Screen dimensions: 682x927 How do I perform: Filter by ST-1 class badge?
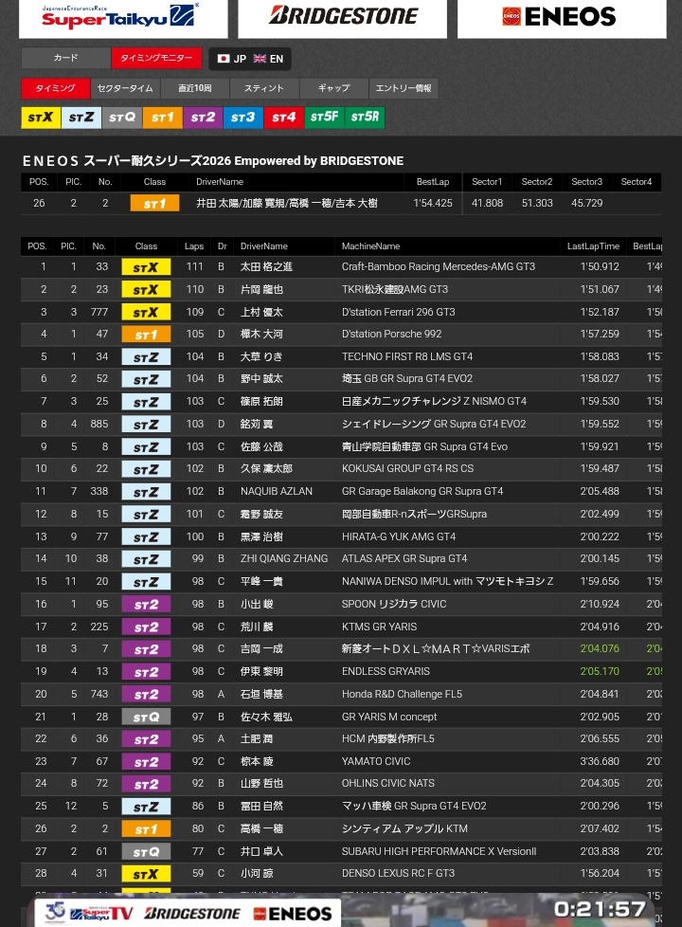pyautogui.click(x=163, y=117)
